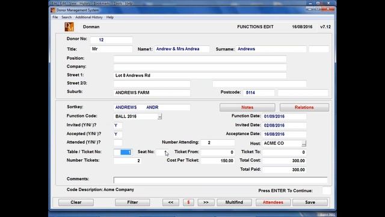Click the Ticket From field

(218, 153)
